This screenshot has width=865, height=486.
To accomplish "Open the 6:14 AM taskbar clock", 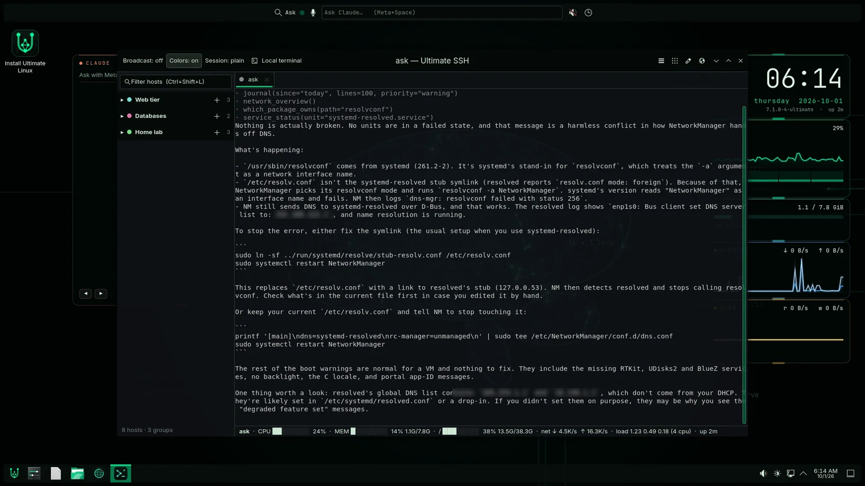I will (x=826, y=474).
